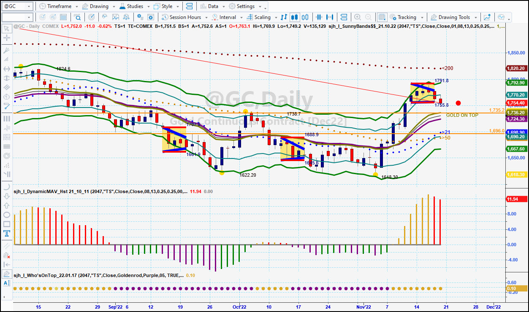Click the 1791.8 high price label

coord(442,81)
